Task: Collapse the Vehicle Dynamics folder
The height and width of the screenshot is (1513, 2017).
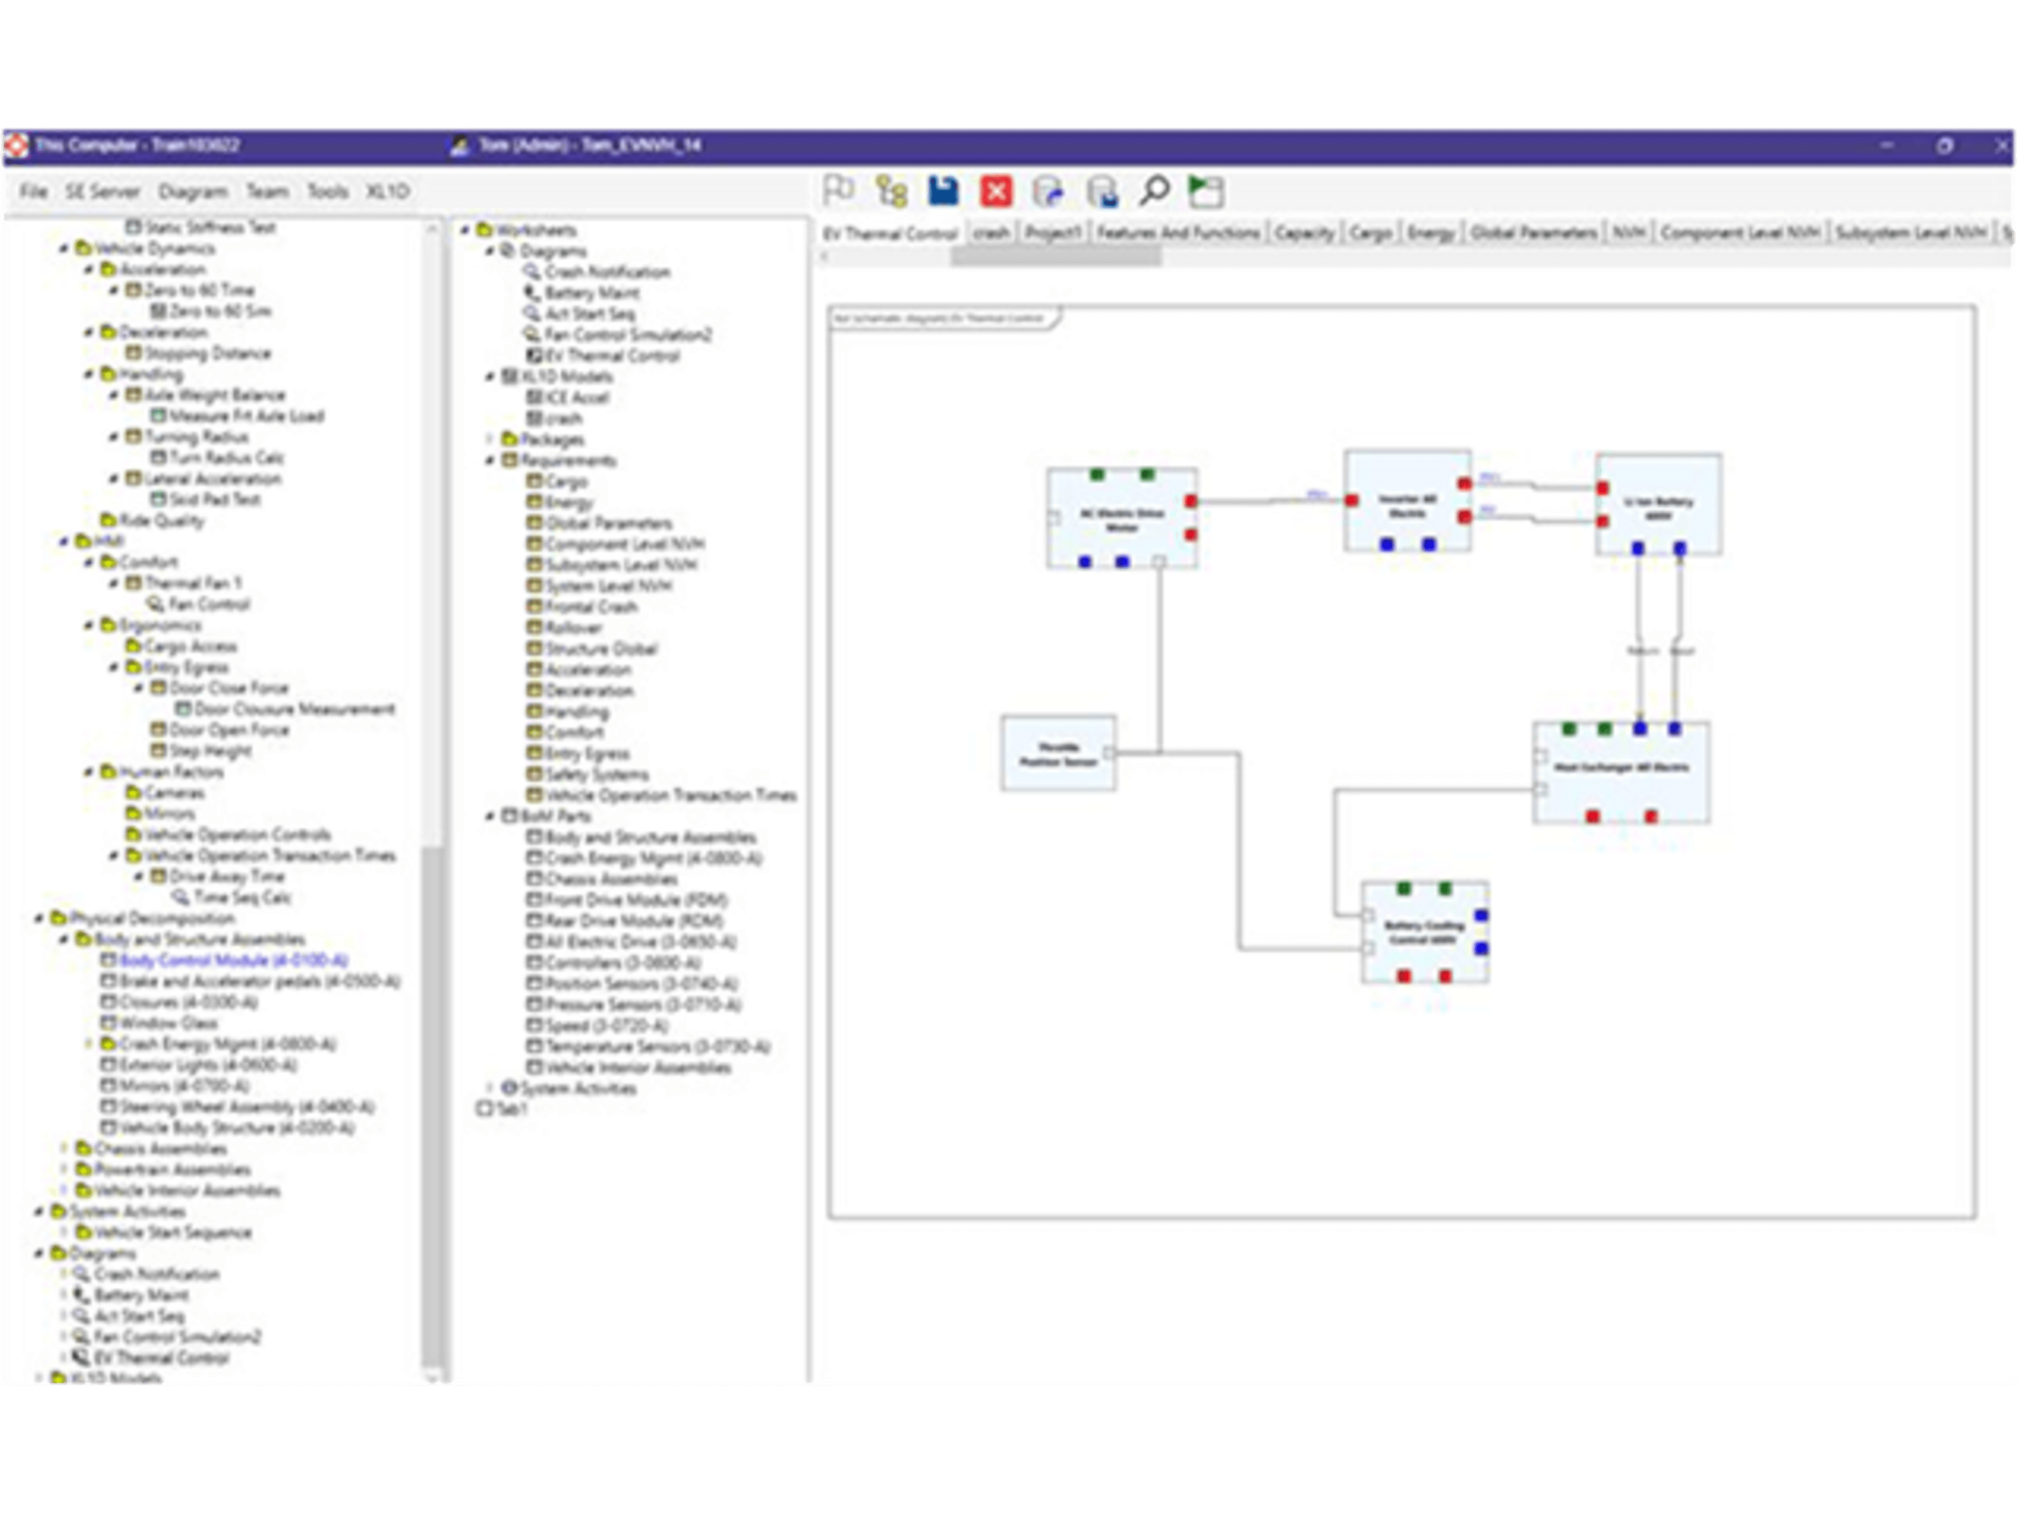Action: coord(63,248)
